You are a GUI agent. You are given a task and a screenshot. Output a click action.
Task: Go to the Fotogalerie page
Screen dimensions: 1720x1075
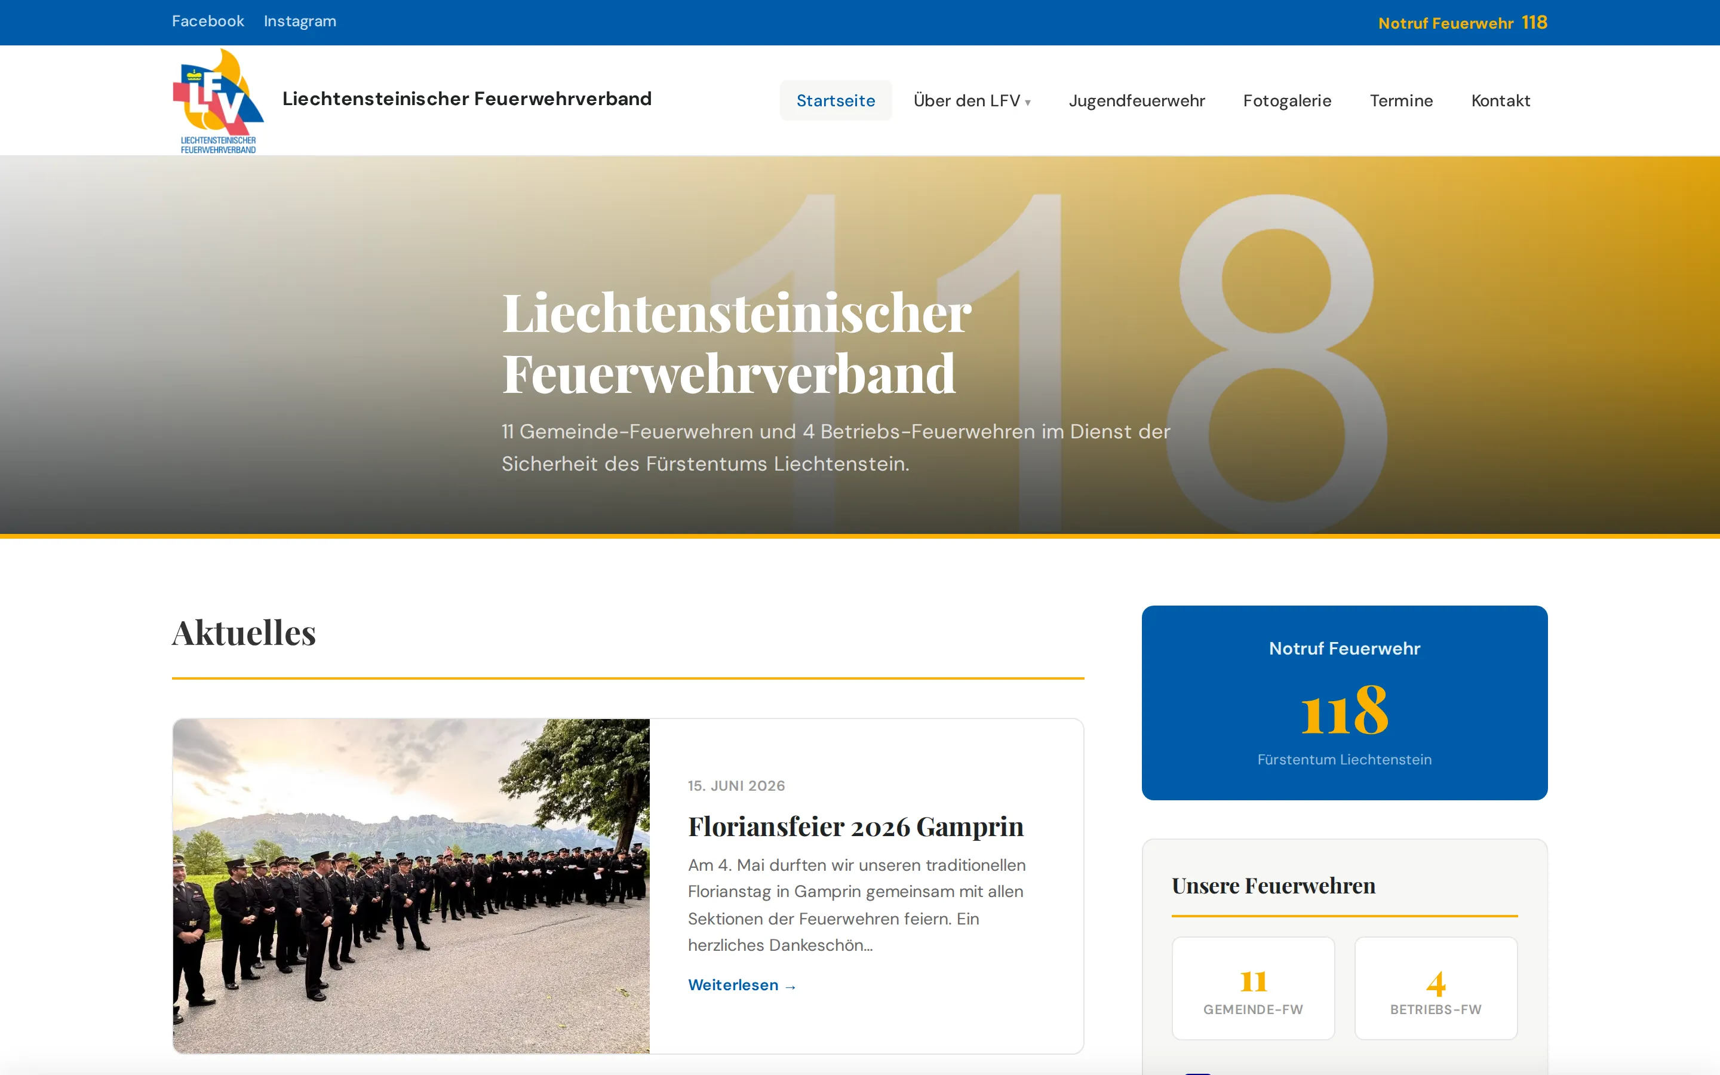click(x=1287, y=100)
